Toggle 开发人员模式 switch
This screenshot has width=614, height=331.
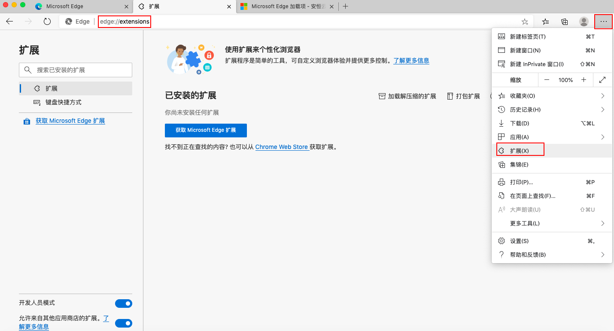(124, 304)
